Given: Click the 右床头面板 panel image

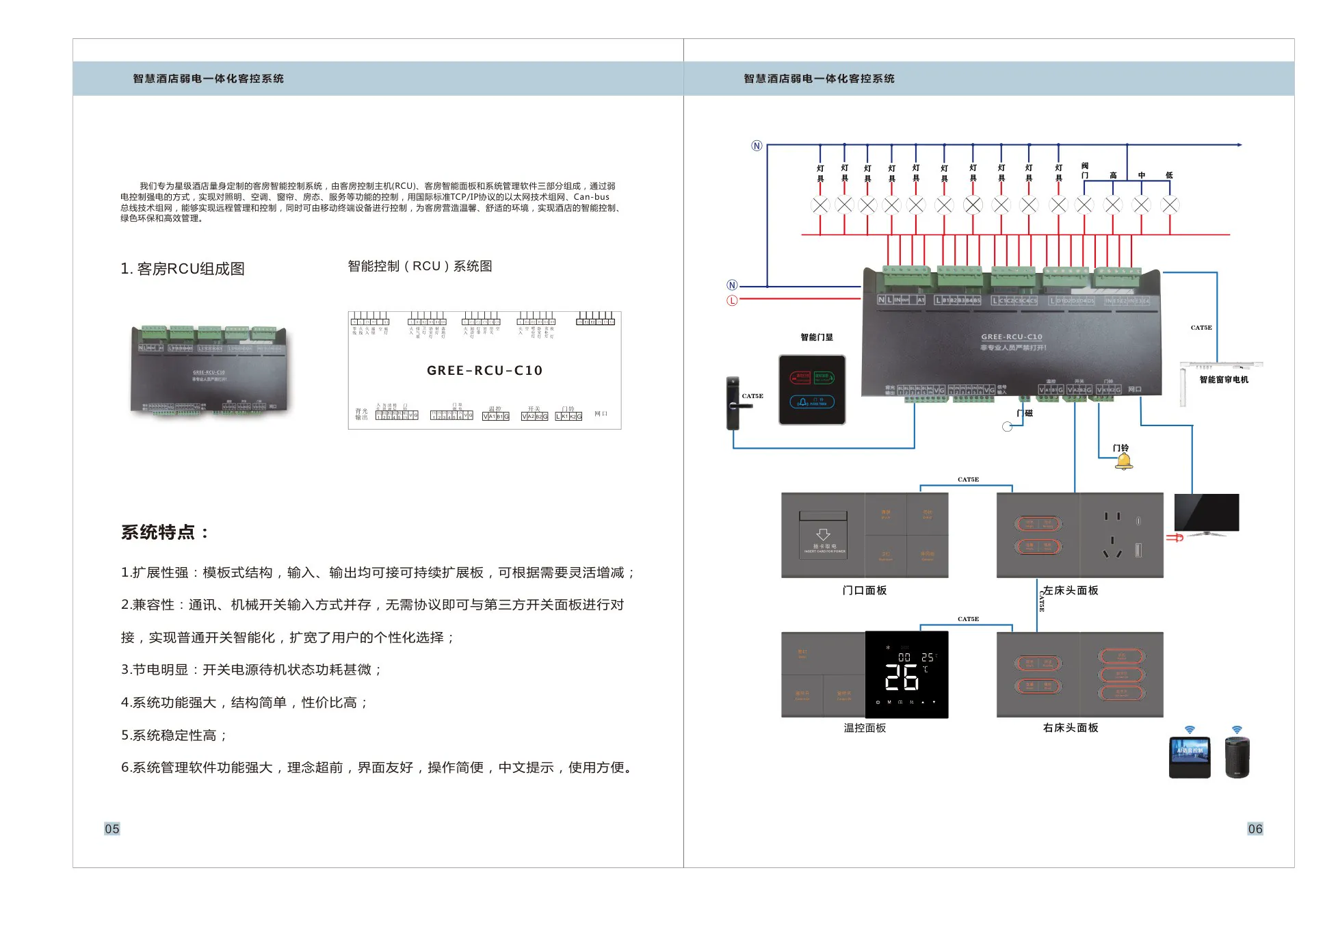Looking at the screenshot, I should pos(1080,674).
